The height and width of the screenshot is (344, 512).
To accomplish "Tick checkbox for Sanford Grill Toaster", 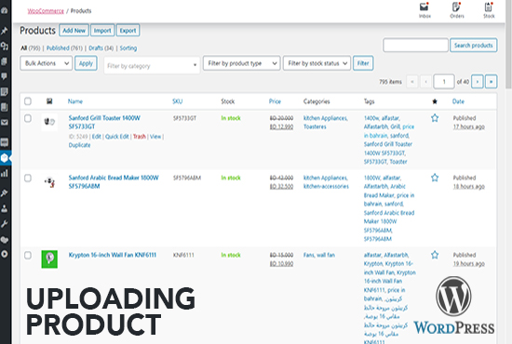I will pos(28,118).
